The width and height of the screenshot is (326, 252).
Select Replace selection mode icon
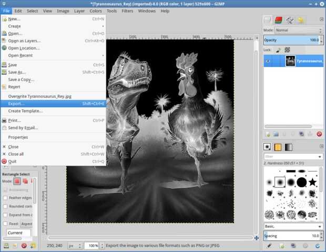click(17, 182)
